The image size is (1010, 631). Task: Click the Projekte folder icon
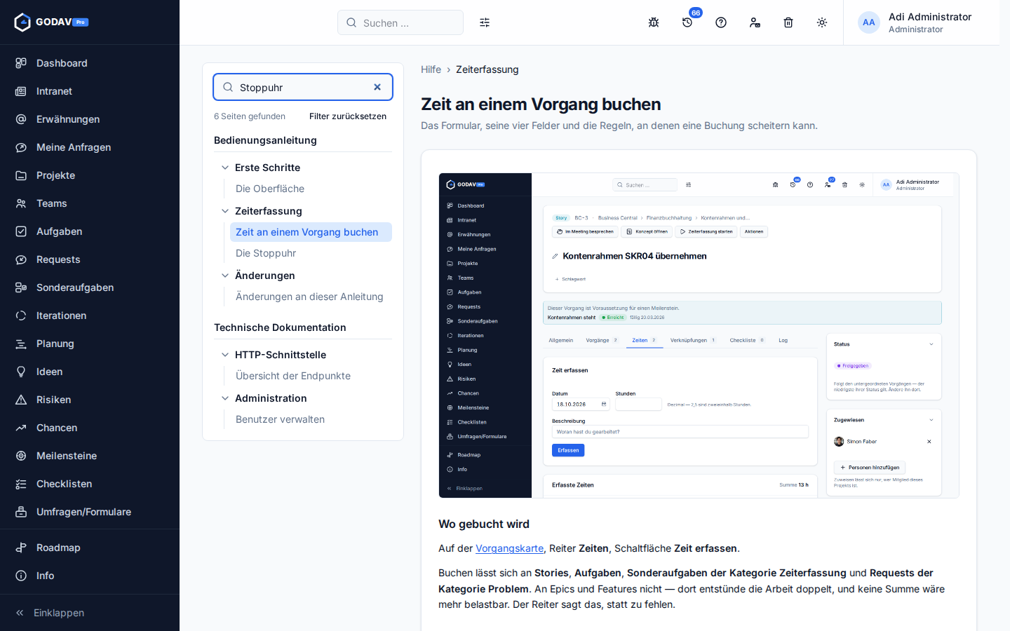tap(21, 175)
